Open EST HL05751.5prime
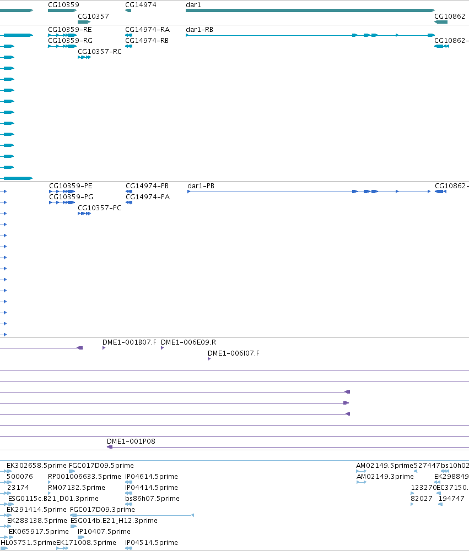 tap(28, 543)
